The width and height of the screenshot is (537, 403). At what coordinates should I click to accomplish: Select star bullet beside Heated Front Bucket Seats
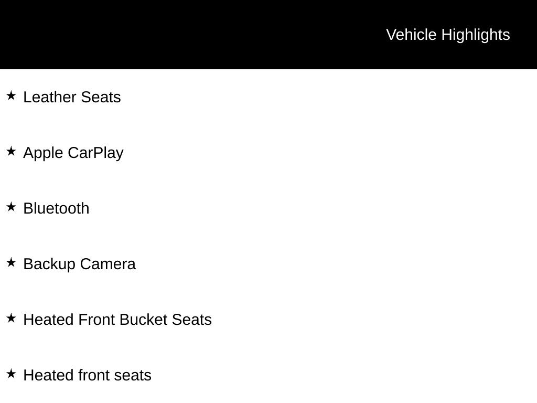click(x=11, y=318)
